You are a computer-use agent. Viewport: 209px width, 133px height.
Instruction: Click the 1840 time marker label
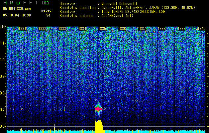(201, 29)
